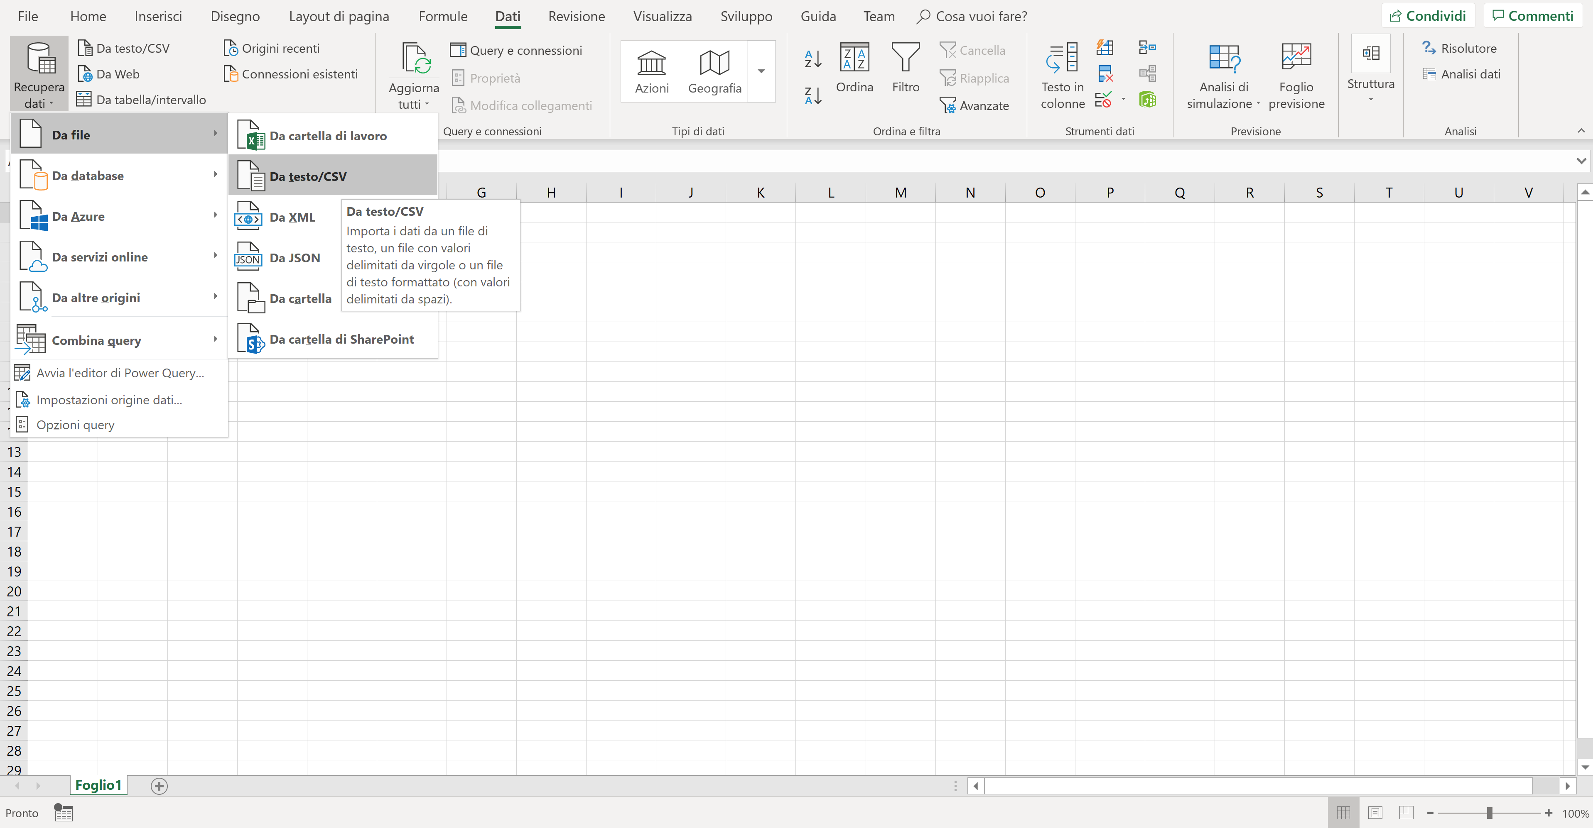Click Avvia l'editor di Power Query

click(x=119, y=373)
